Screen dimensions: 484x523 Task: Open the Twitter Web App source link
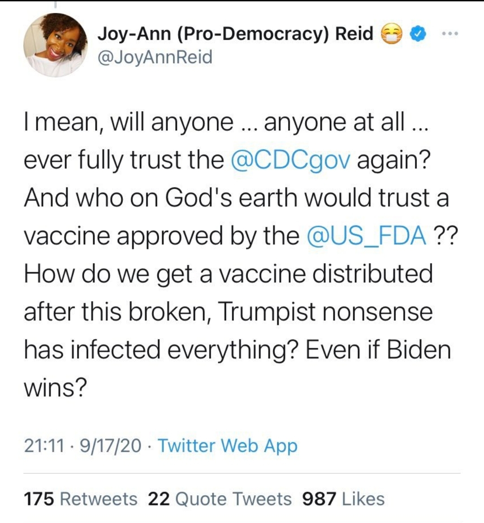227,446
